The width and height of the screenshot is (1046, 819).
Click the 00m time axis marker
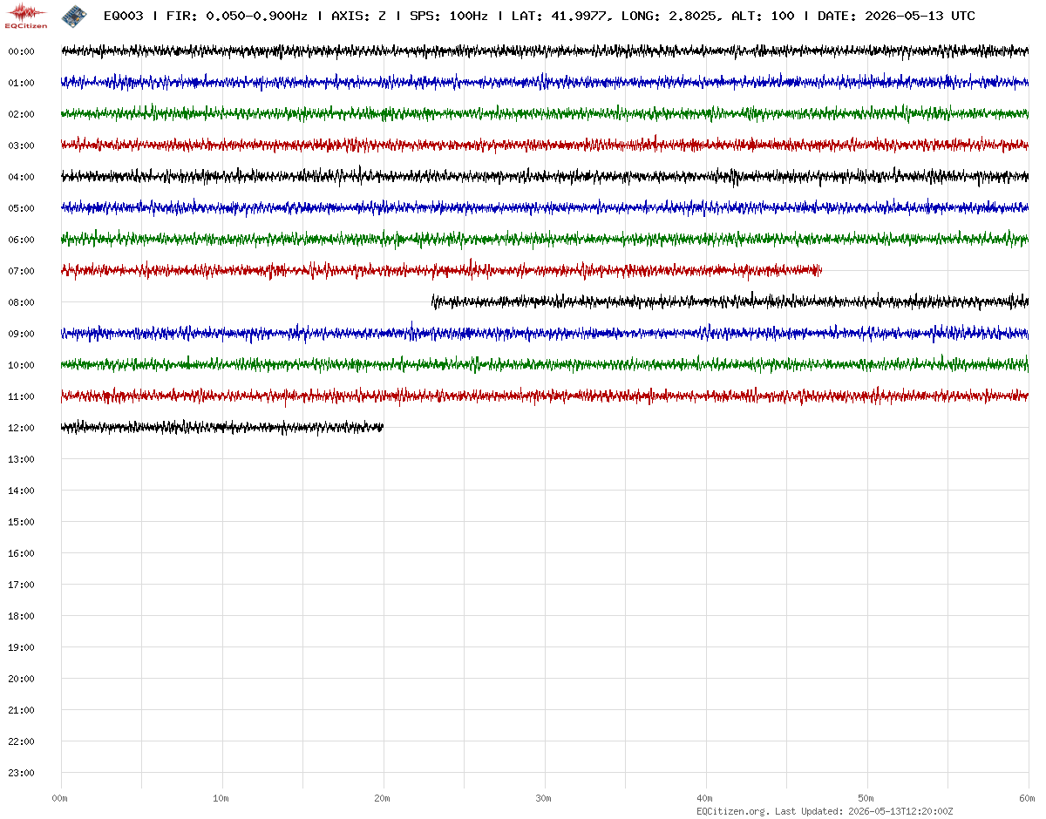coord(59,798)
